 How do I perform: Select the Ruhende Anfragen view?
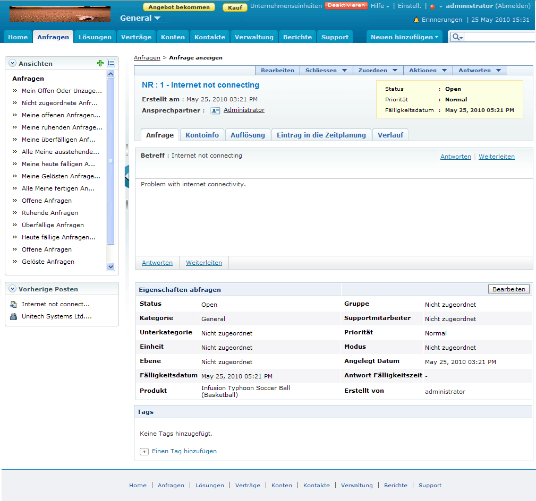click(x=50, y=213)
